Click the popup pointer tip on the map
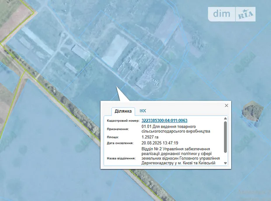 click(117, 87)
